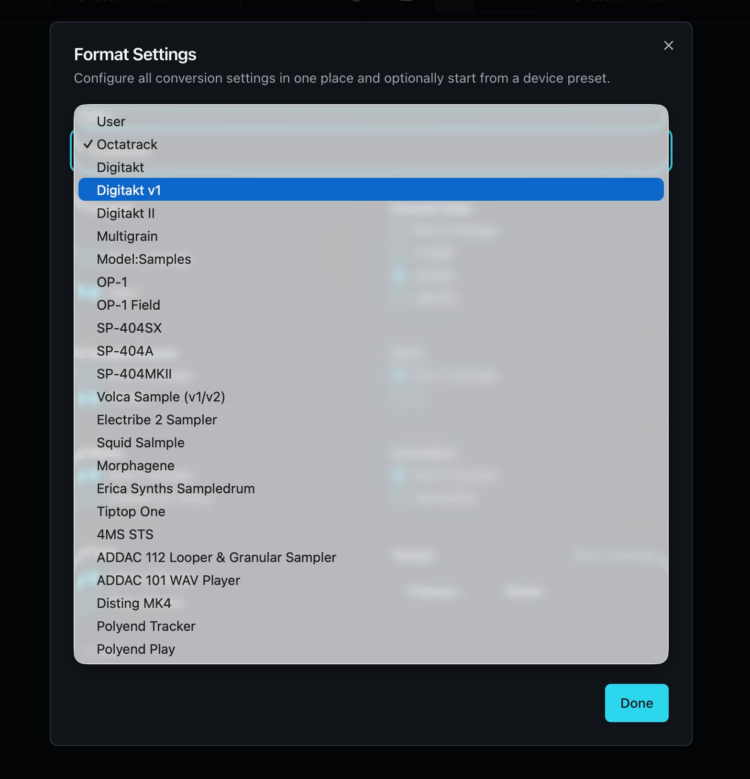The height and width of the screenshot is (779, 750).
Task: Choose OP-1 Field preset
Action: point(128,305)
